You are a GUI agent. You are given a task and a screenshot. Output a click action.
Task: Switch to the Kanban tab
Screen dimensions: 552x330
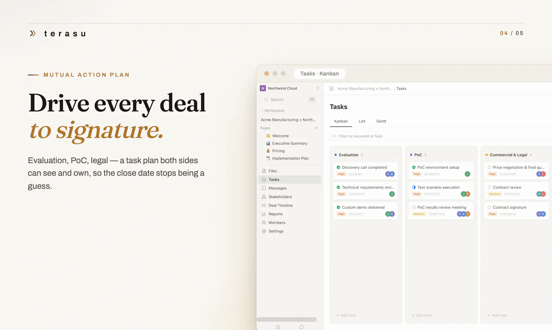click(x=341, y=121)
